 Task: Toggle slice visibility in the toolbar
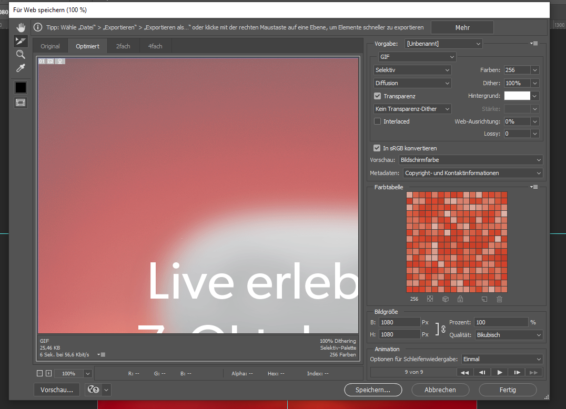[20, 103]
